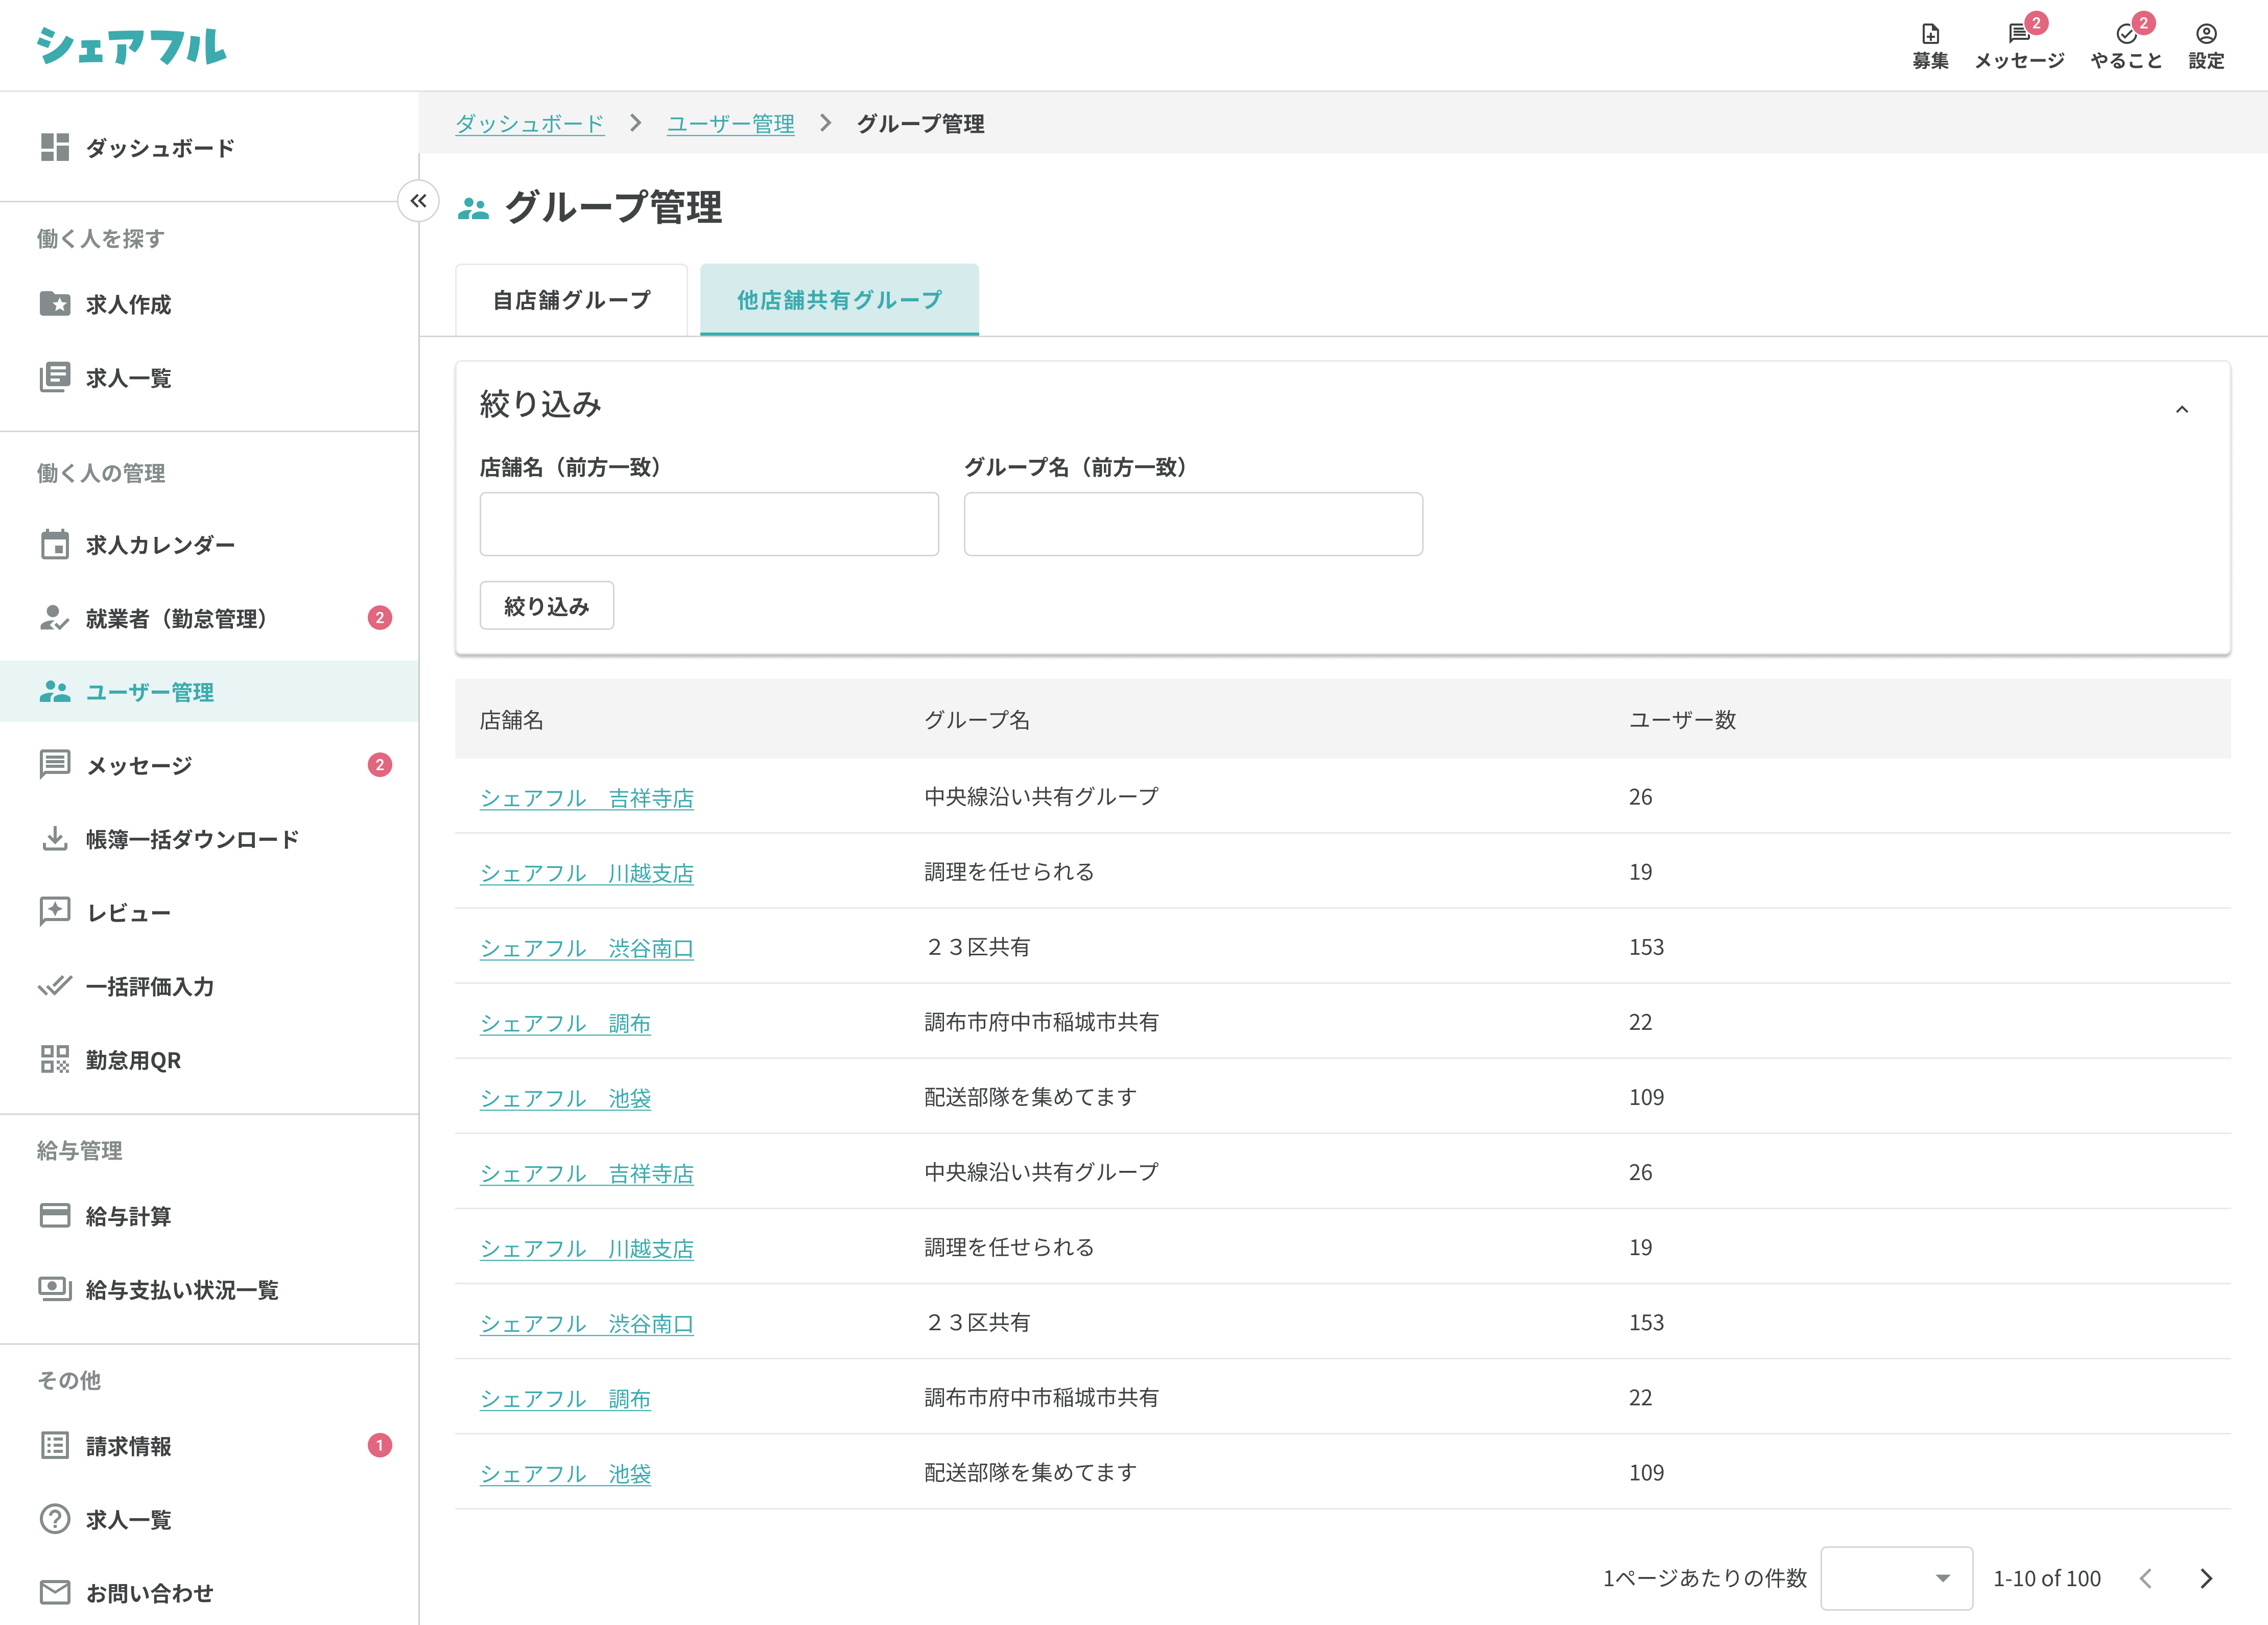Click the グループ名 column header
The width and height of the screenshot is (2268, 1625).
pos(976,719)
